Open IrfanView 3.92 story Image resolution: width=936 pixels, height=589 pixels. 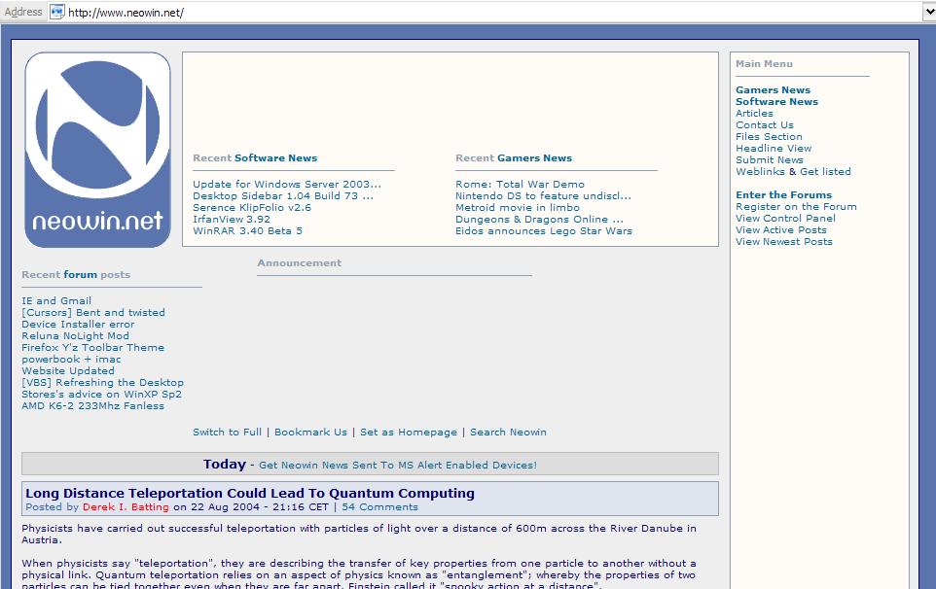(x=231, y=219)
